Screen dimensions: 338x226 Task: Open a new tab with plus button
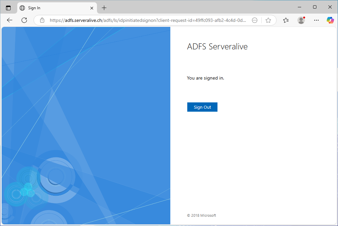pos(104,8)
